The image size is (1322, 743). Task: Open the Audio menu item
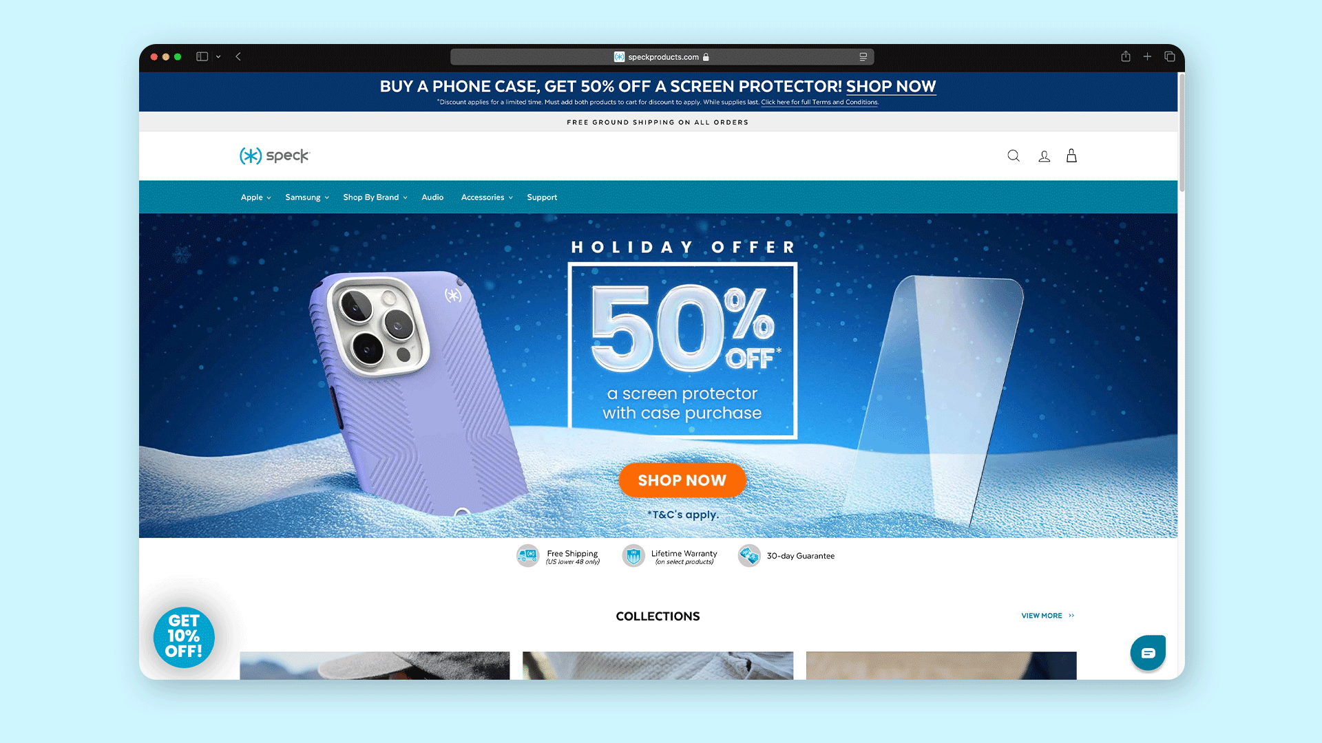432,197
